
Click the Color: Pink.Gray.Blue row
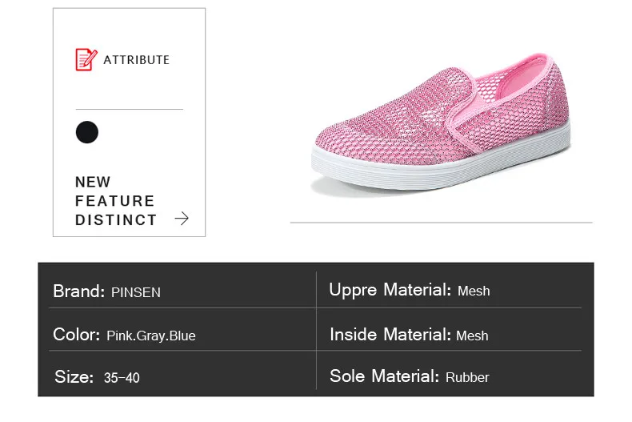point(176,335)
